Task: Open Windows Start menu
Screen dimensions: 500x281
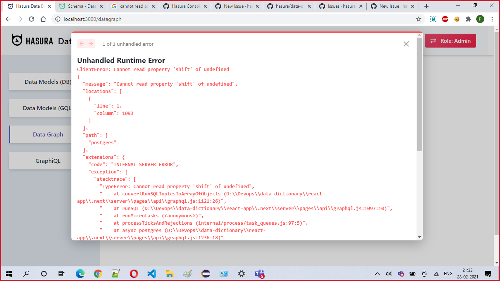Action: click(x=9, y=273)
